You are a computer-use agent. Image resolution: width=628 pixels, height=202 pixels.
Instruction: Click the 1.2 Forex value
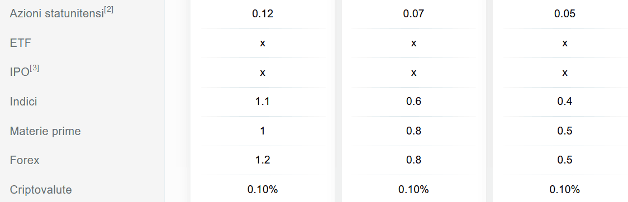click(263, 160)
